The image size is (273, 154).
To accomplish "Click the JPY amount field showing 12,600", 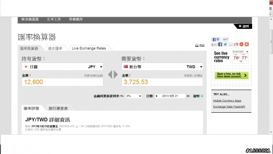I will click(x=63, y=82).
